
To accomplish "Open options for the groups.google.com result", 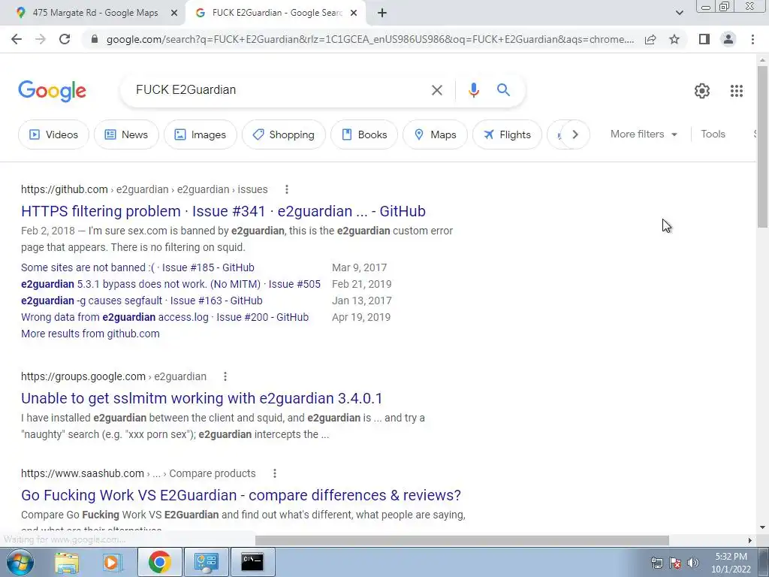I will coord(225,376).
